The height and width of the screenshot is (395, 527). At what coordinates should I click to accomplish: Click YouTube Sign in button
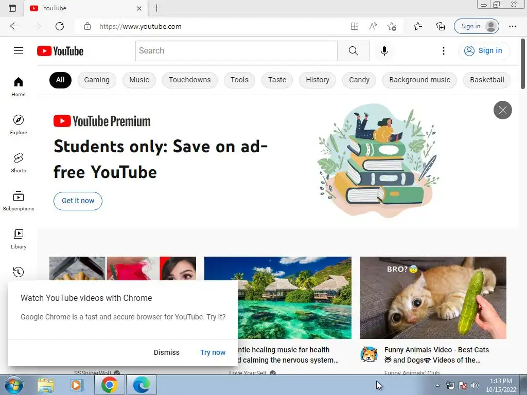tap(484, 51)
